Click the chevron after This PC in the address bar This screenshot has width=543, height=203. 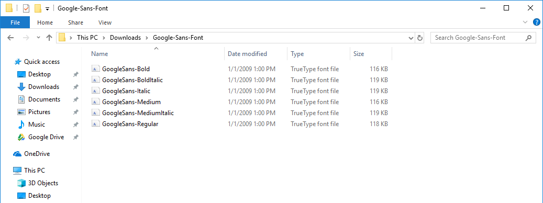104,38
